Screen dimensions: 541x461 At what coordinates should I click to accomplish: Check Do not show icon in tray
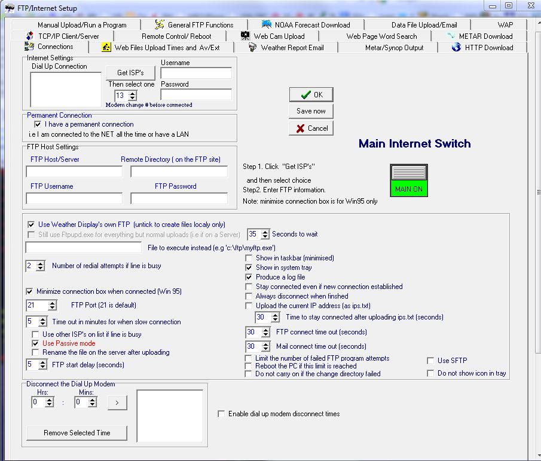point(430,373)
